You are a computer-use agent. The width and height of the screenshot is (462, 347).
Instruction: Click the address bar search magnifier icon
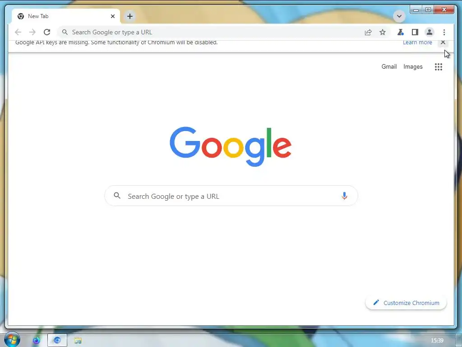click(x=65, y=32)
